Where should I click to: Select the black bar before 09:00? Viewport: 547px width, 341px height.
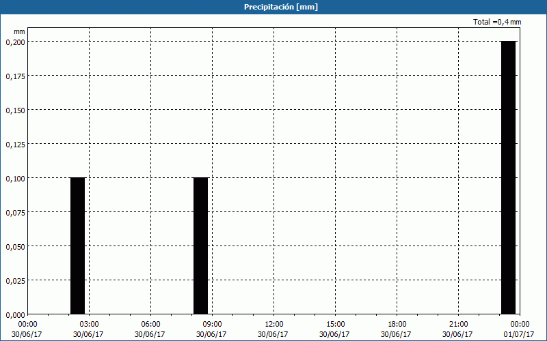(x=200, y=246)
